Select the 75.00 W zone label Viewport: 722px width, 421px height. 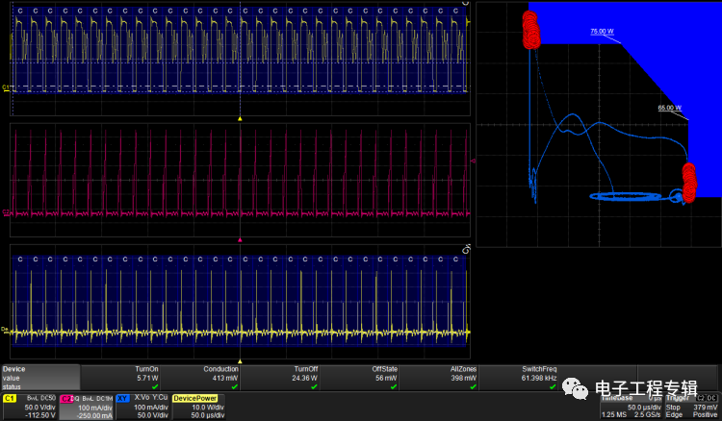point(602,32)
